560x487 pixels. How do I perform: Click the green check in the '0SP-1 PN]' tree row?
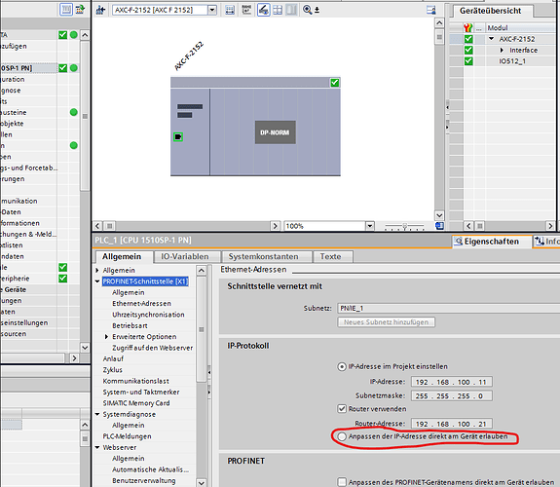point(63,68)
